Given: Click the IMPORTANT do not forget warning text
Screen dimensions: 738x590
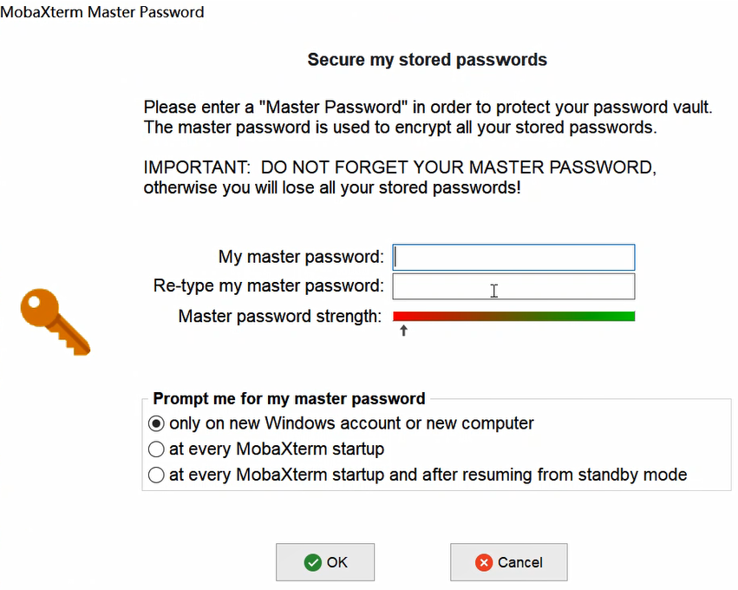Looking at the screenshot, I should click(400, 178).
